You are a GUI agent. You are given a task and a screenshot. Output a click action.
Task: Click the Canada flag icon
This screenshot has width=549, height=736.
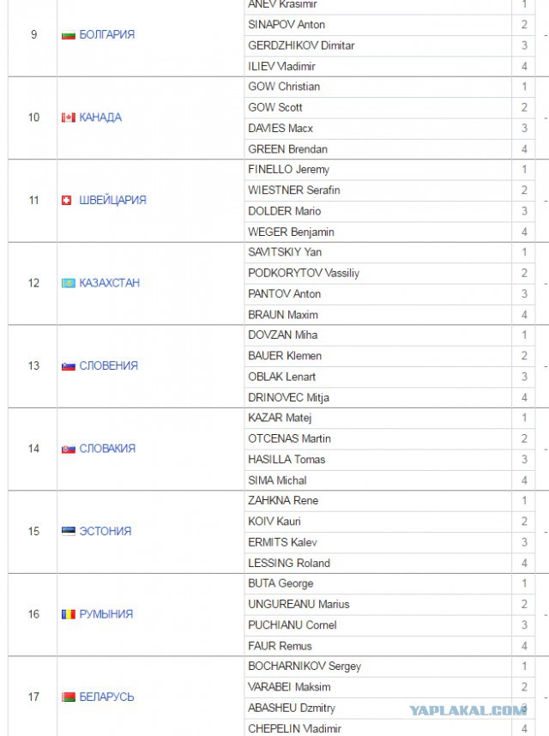(69, 118)
